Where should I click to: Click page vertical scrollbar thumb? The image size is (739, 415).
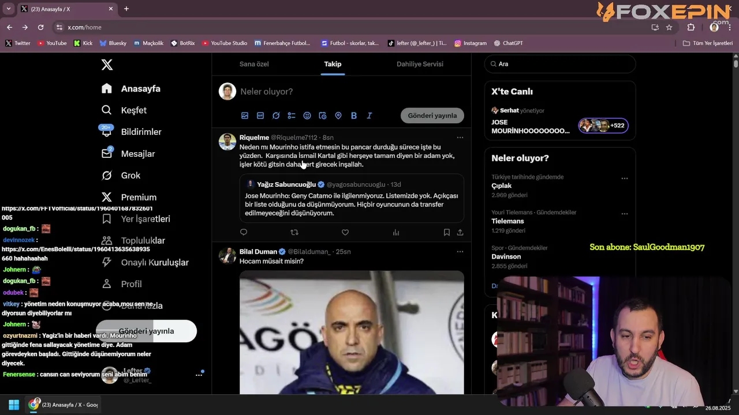point(735,64)
